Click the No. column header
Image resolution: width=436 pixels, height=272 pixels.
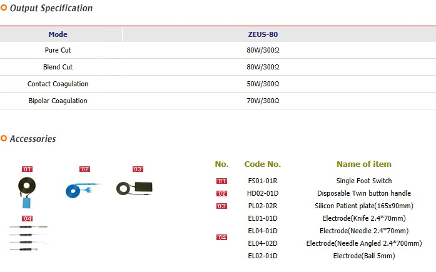221,164
